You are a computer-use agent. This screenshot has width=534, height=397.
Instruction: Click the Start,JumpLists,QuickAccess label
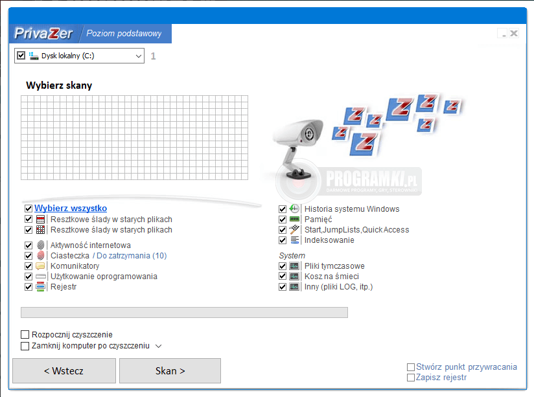[x=356, y=230]
